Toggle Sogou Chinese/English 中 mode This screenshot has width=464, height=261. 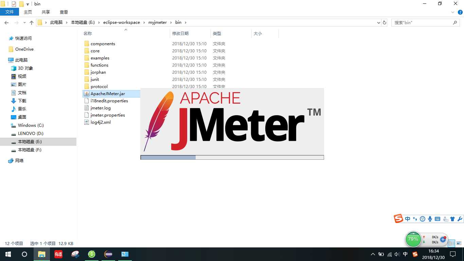pos(408,219)
